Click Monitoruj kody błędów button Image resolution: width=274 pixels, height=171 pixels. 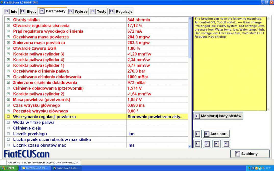tap(218, 116)
